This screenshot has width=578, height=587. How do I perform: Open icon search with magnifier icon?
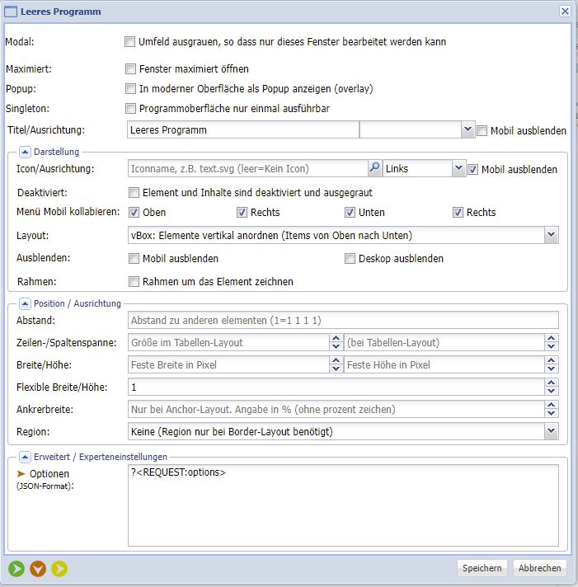(x=374, y=168)
